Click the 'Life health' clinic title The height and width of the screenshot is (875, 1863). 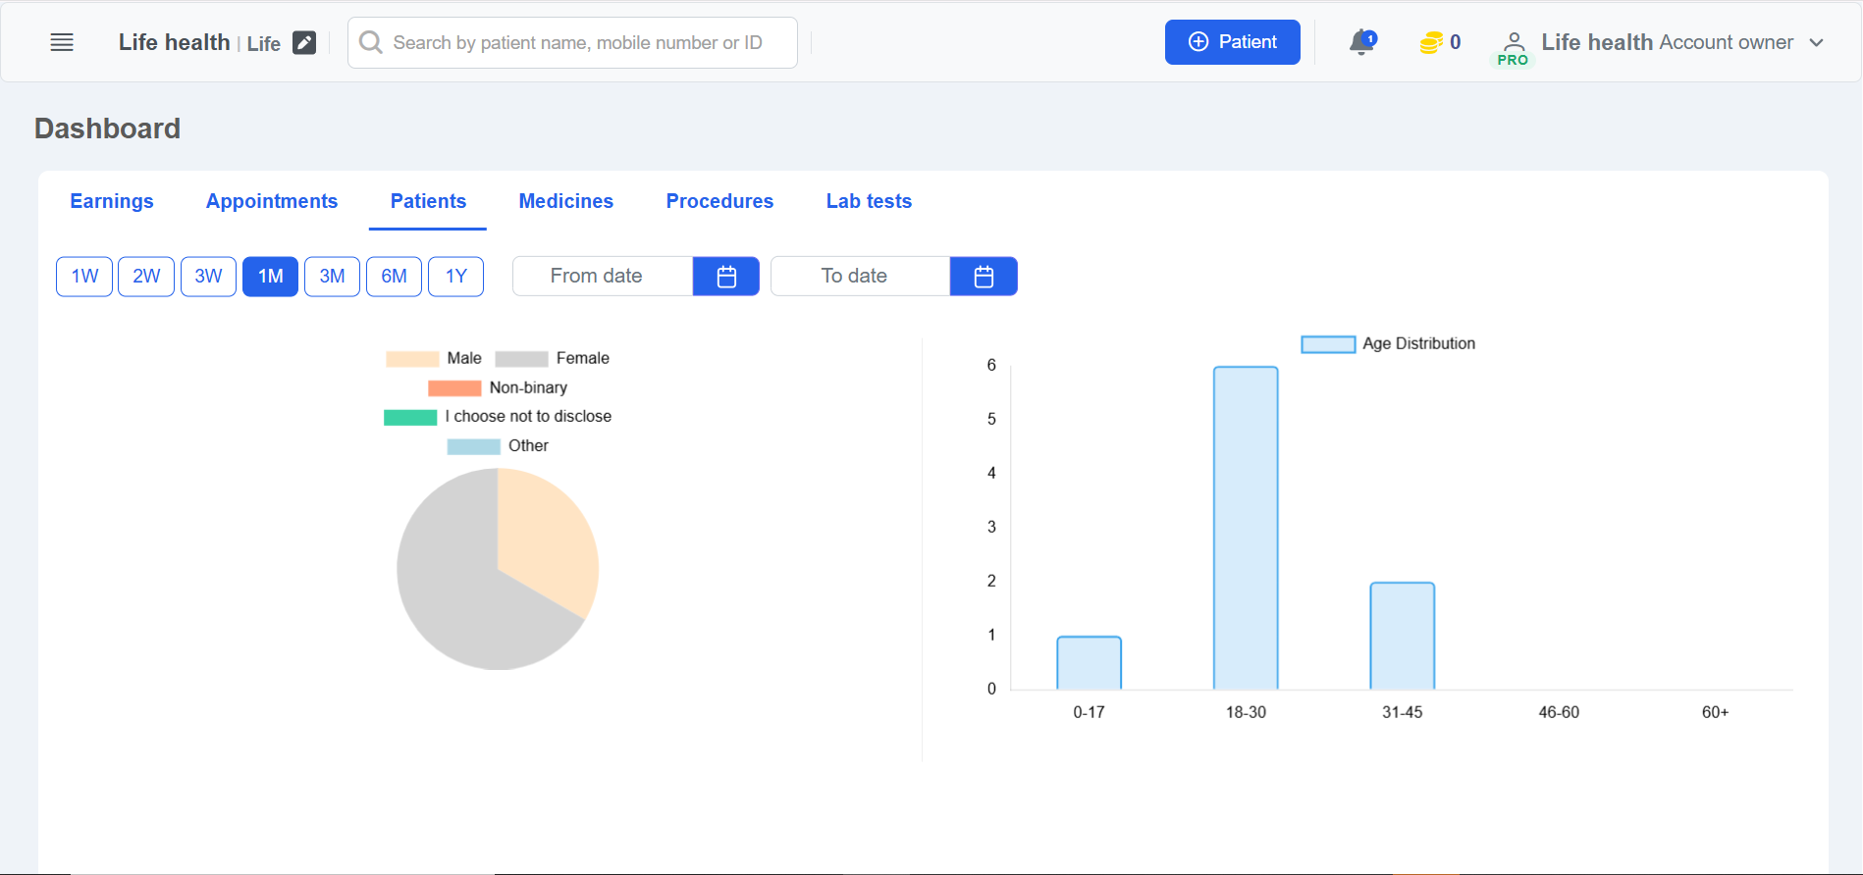point(174,42)
